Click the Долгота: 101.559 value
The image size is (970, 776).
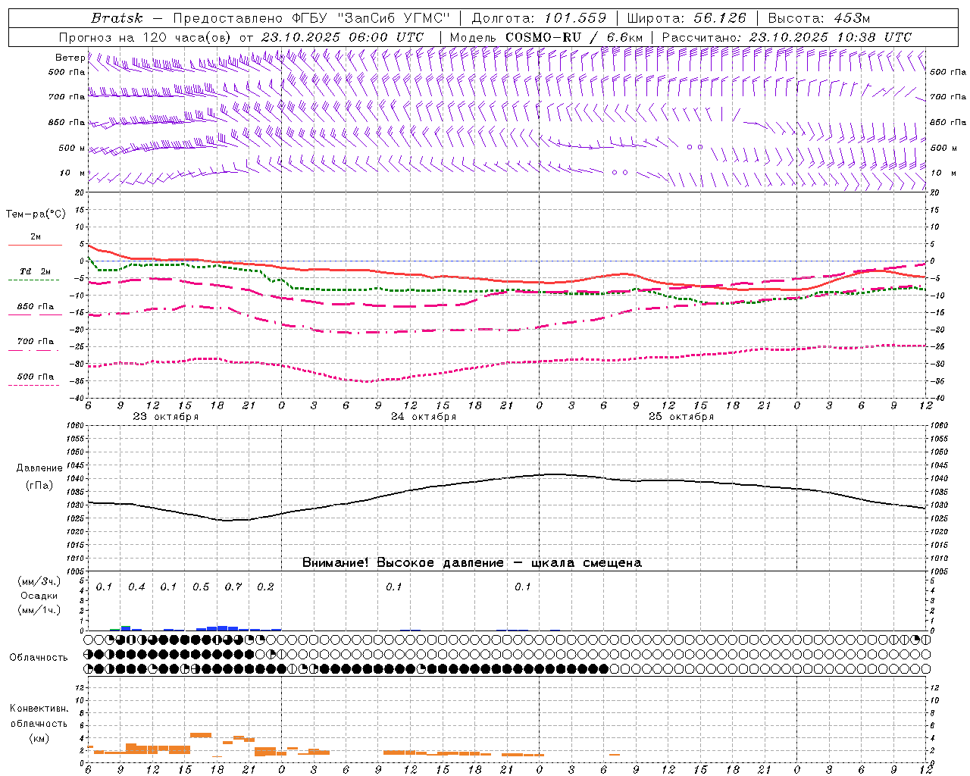point(539,18)
